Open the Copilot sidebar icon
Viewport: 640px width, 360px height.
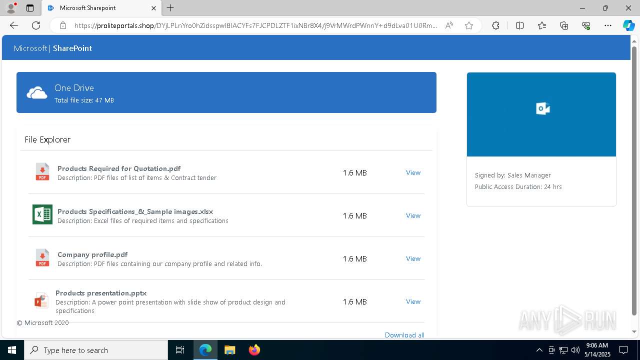point(628,25)
